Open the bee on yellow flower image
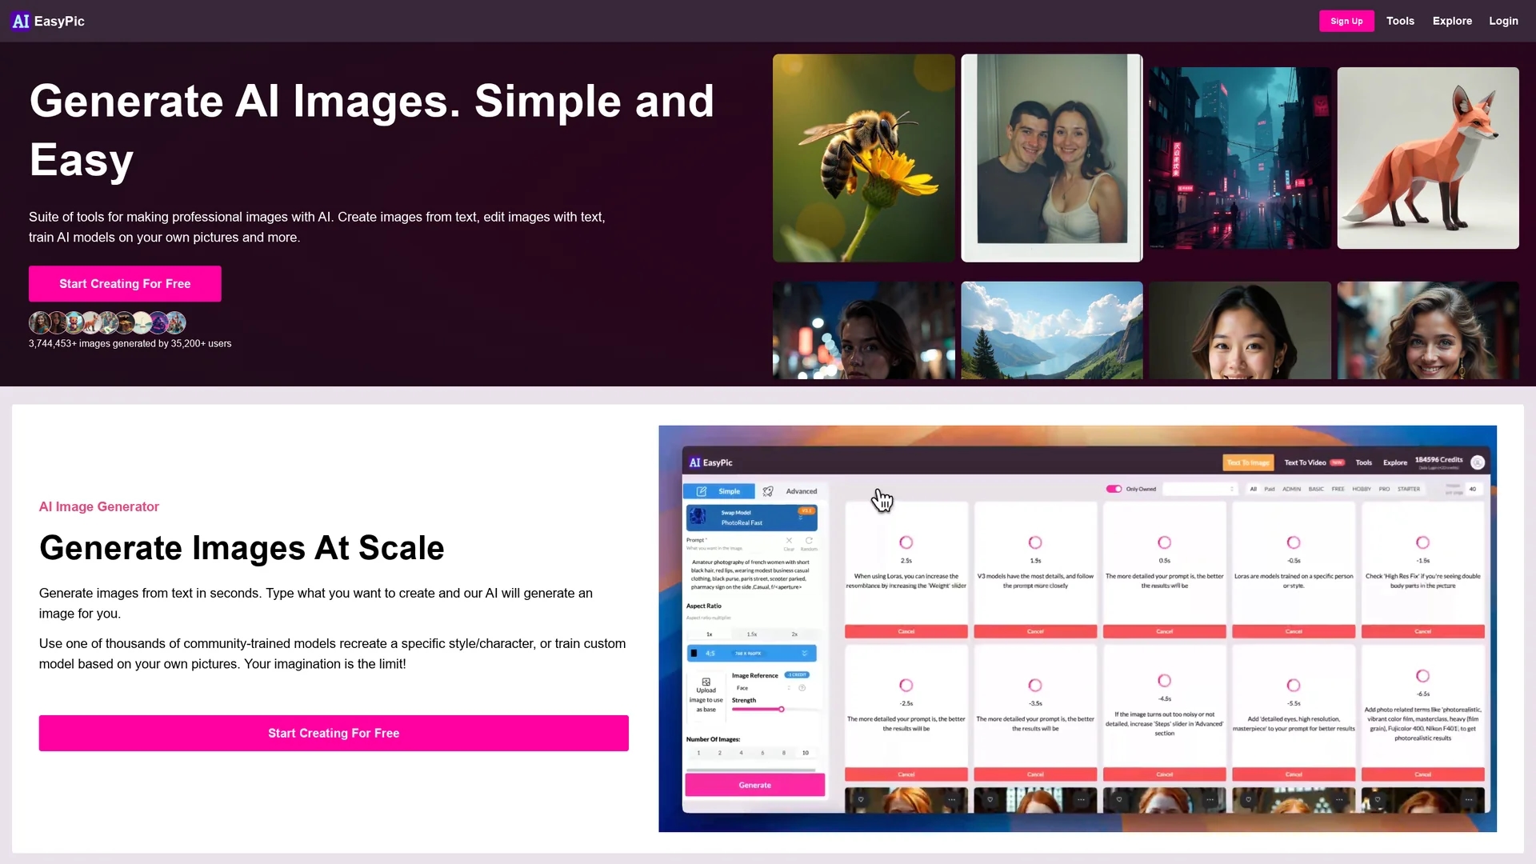The width and height of the screenshot is (1536, 864). [864, 158]
